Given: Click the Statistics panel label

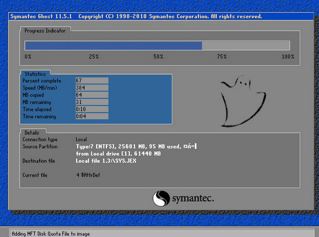Looking at the screenshot, I should coord(35,74).
